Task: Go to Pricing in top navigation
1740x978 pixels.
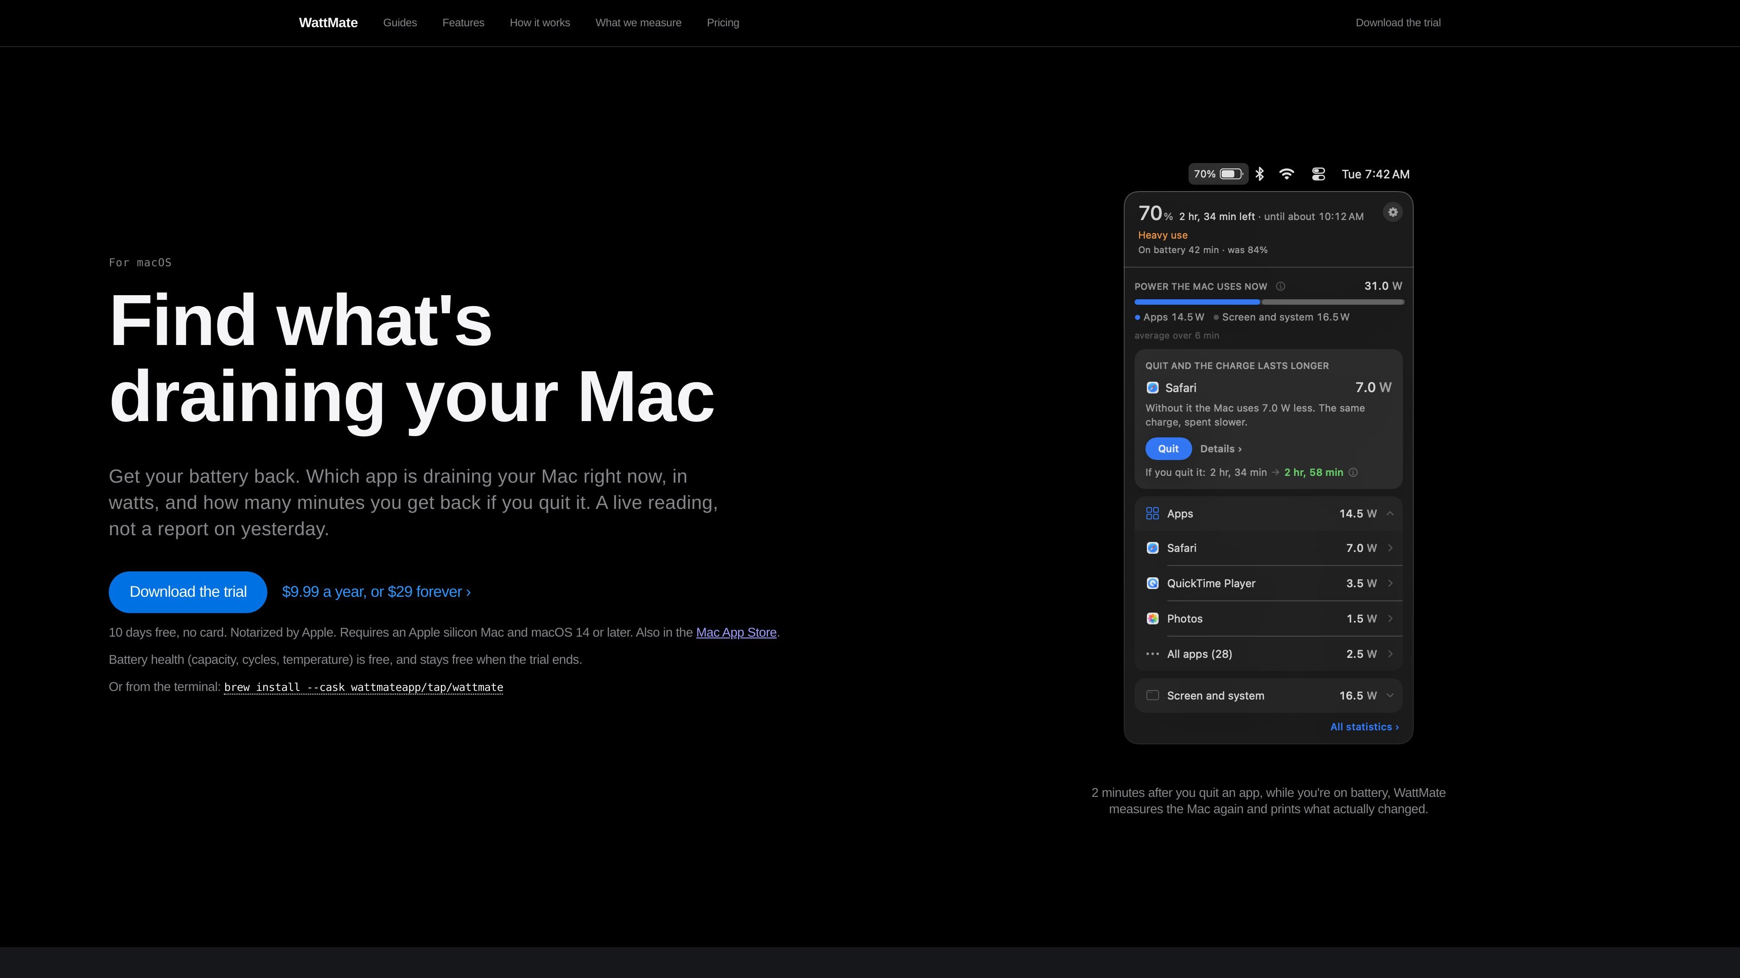Action: (723, 23)
